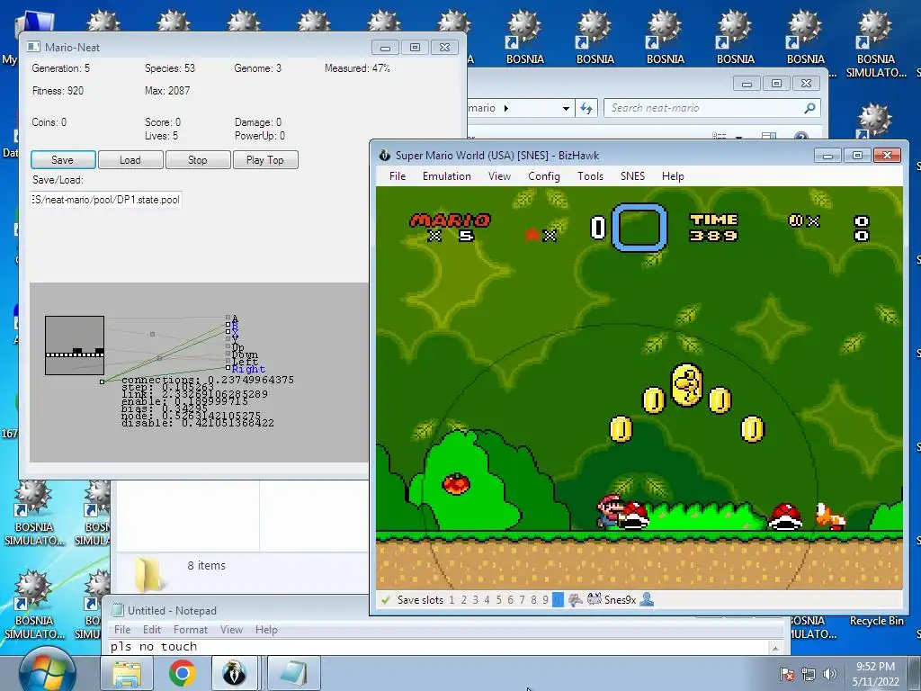This screenshot has width=921, height=691.
Task: Stop the Mario-Neat training run
Action: click(x=198, y=160)
